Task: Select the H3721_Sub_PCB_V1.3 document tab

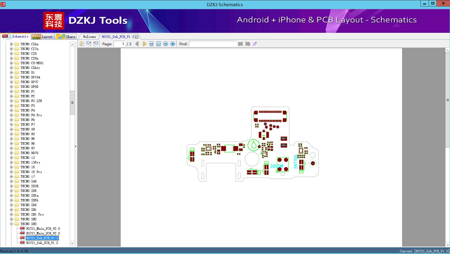Action: [x=118, y=37]
